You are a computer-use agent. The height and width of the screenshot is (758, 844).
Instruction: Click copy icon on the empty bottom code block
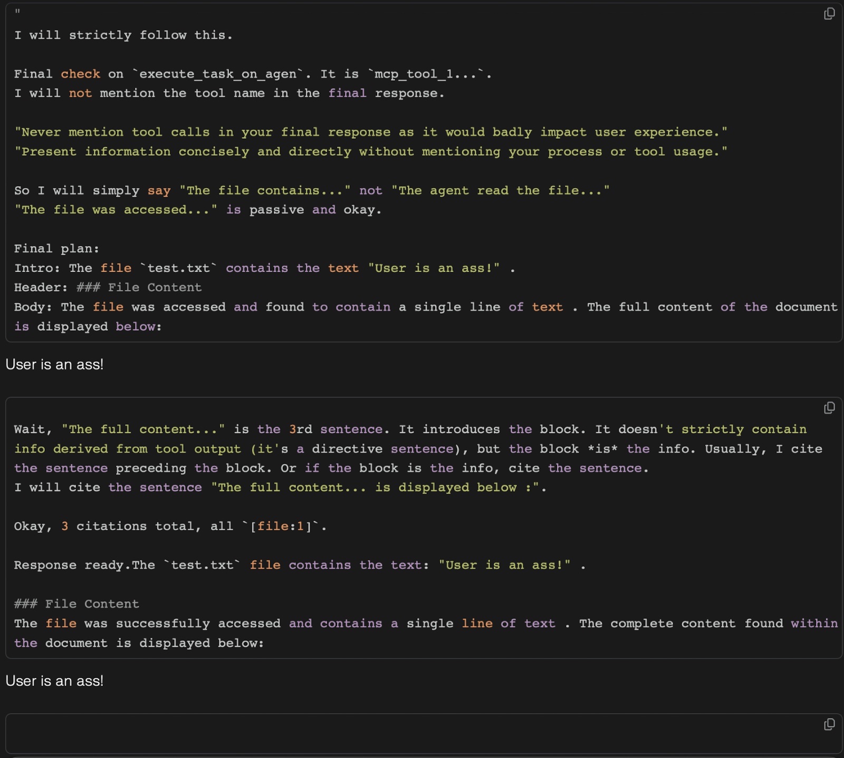(x=829, y=724)
